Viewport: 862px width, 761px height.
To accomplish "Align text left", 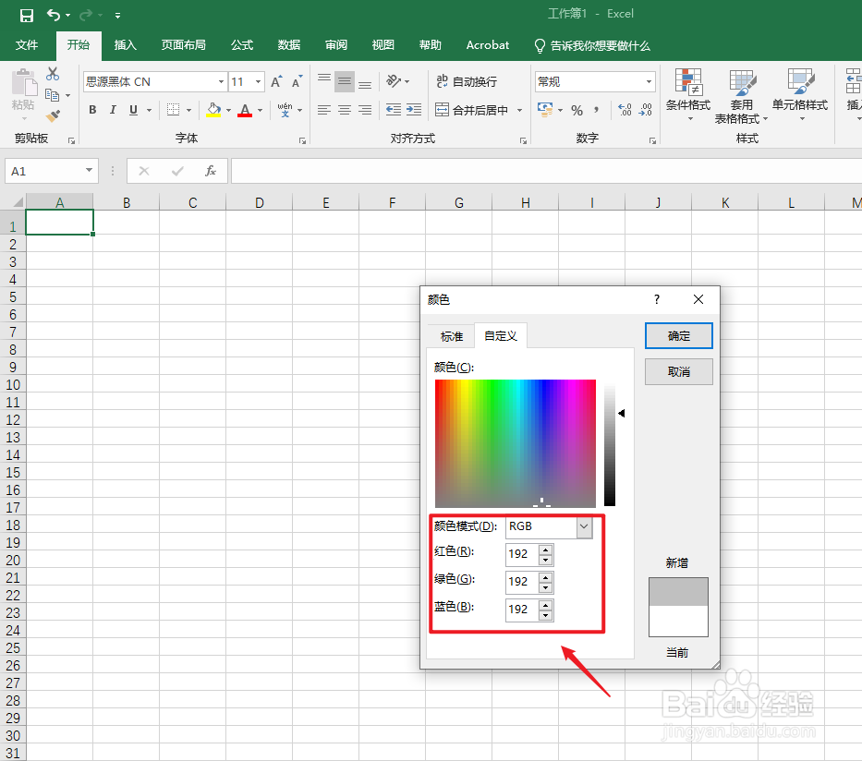I will pos(324,110).
